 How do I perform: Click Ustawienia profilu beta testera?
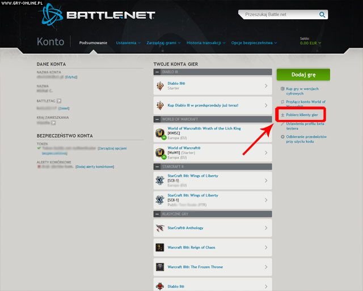[x=305, y=126]
